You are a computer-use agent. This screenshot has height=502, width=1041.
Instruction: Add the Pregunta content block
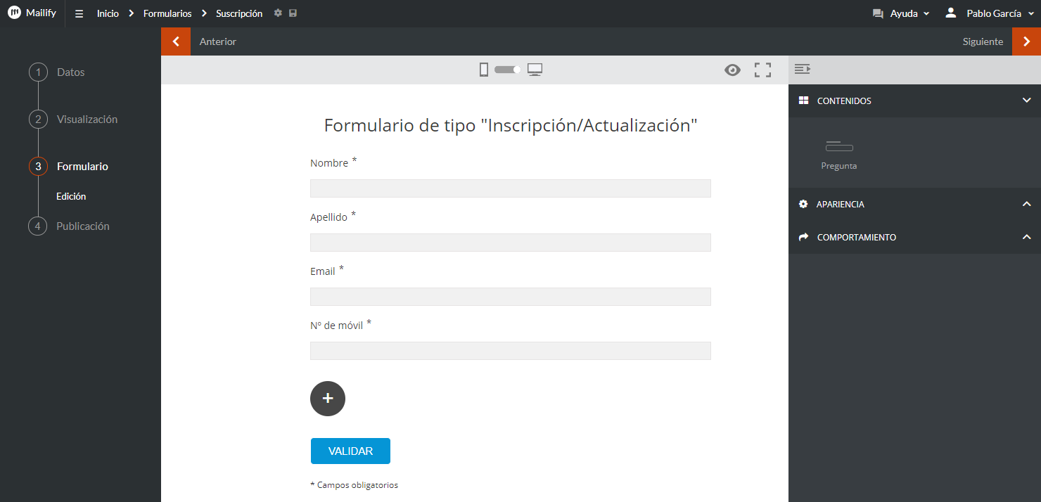point(839,155)
